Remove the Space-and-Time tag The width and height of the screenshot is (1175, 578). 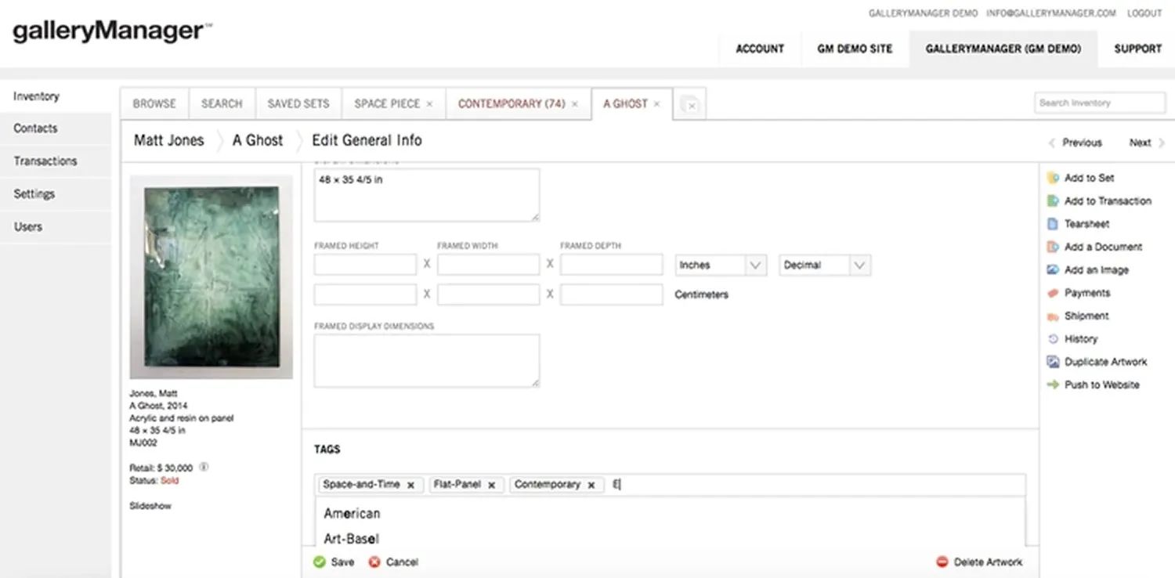(410, 485)
